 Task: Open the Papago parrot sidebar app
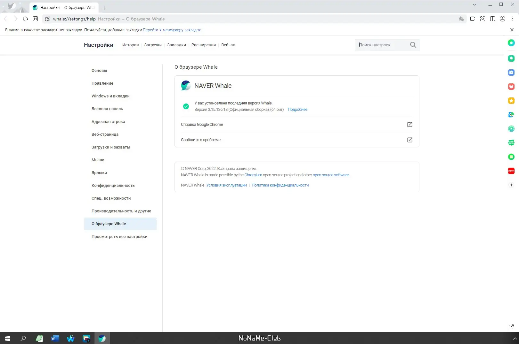[511, 115]
